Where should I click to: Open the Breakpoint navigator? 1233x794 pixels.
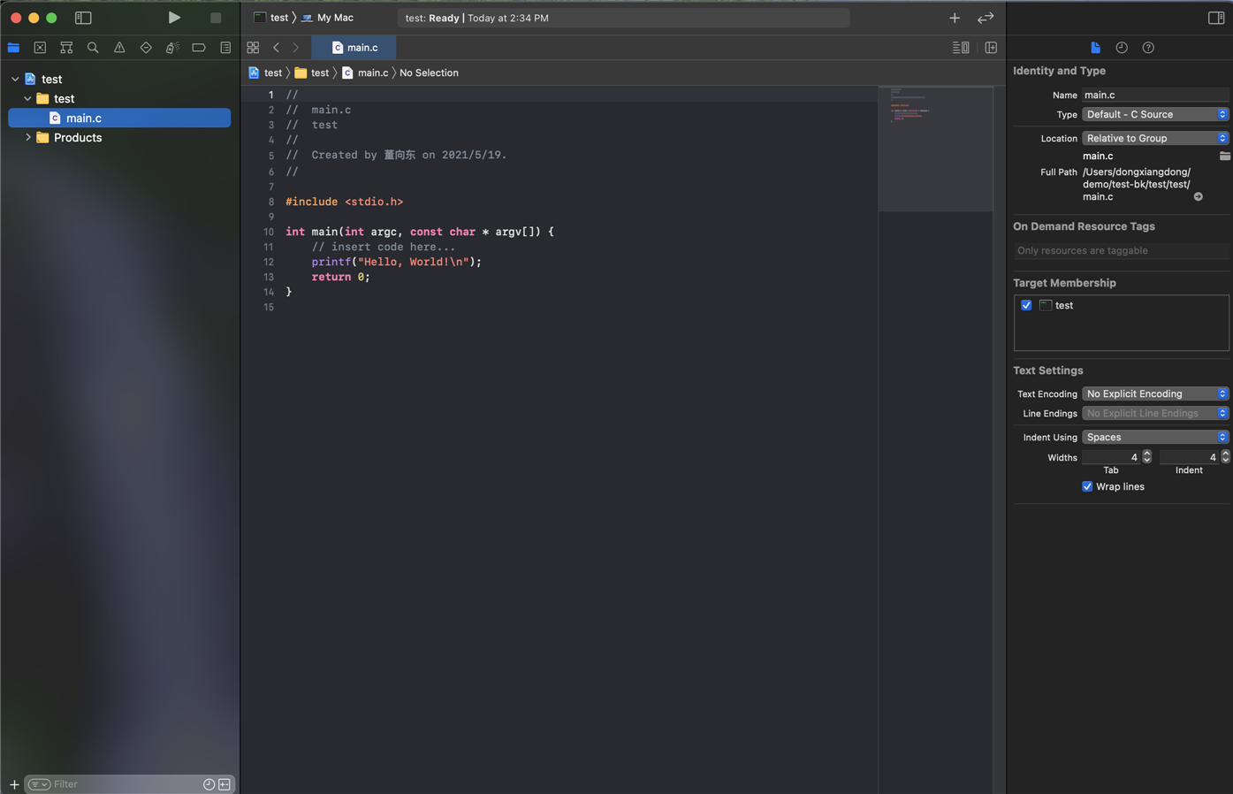[x=199, y=48]
